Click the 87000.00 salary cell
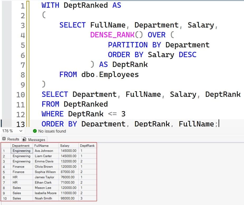 (x=69, y=172)
